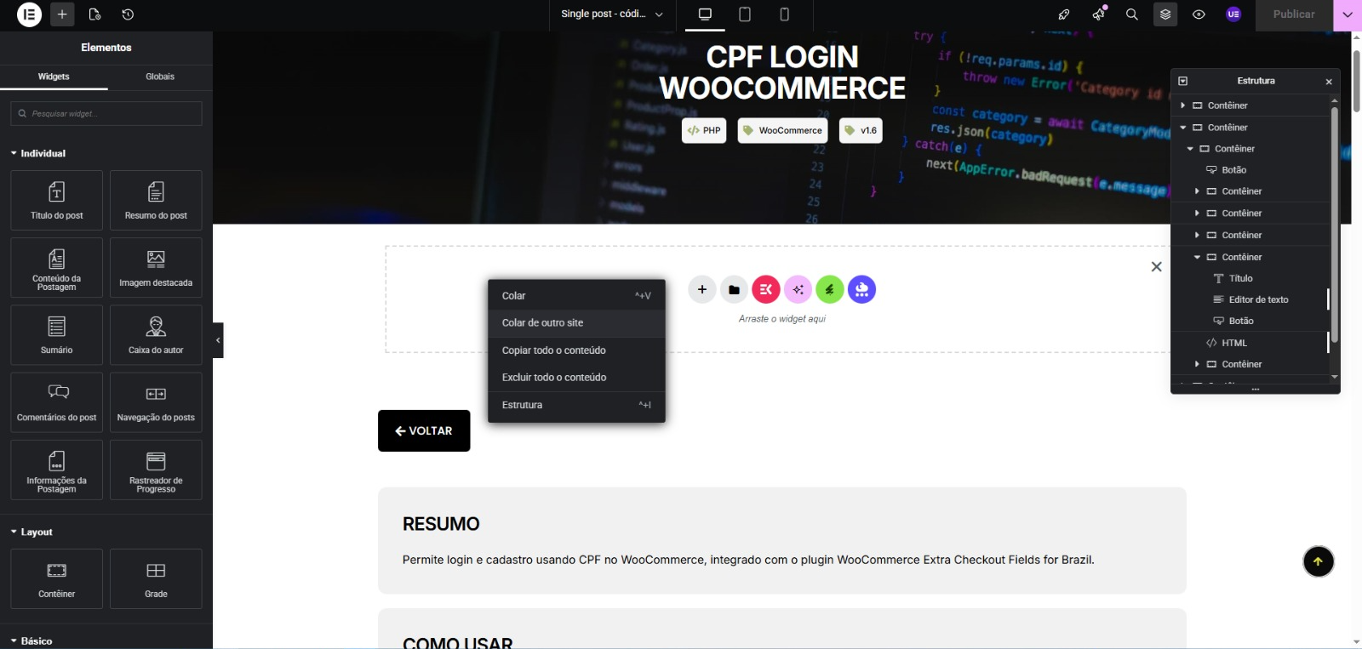
Task: Open save options arrow beside Publicar
Action: point(1348,14)
